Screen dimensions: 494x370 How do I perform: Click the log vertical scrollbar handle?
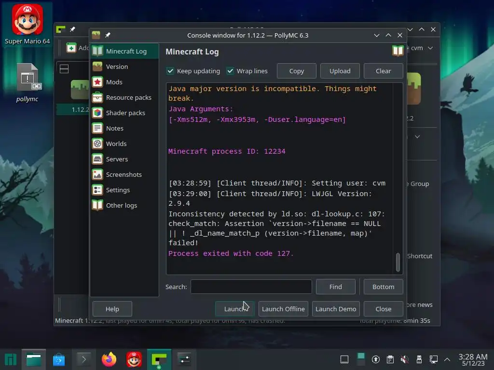click(x=398, y=262)
